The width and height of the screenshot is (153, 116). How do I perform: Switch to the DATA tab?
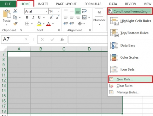pyautogui.click(x=113, y=4)
